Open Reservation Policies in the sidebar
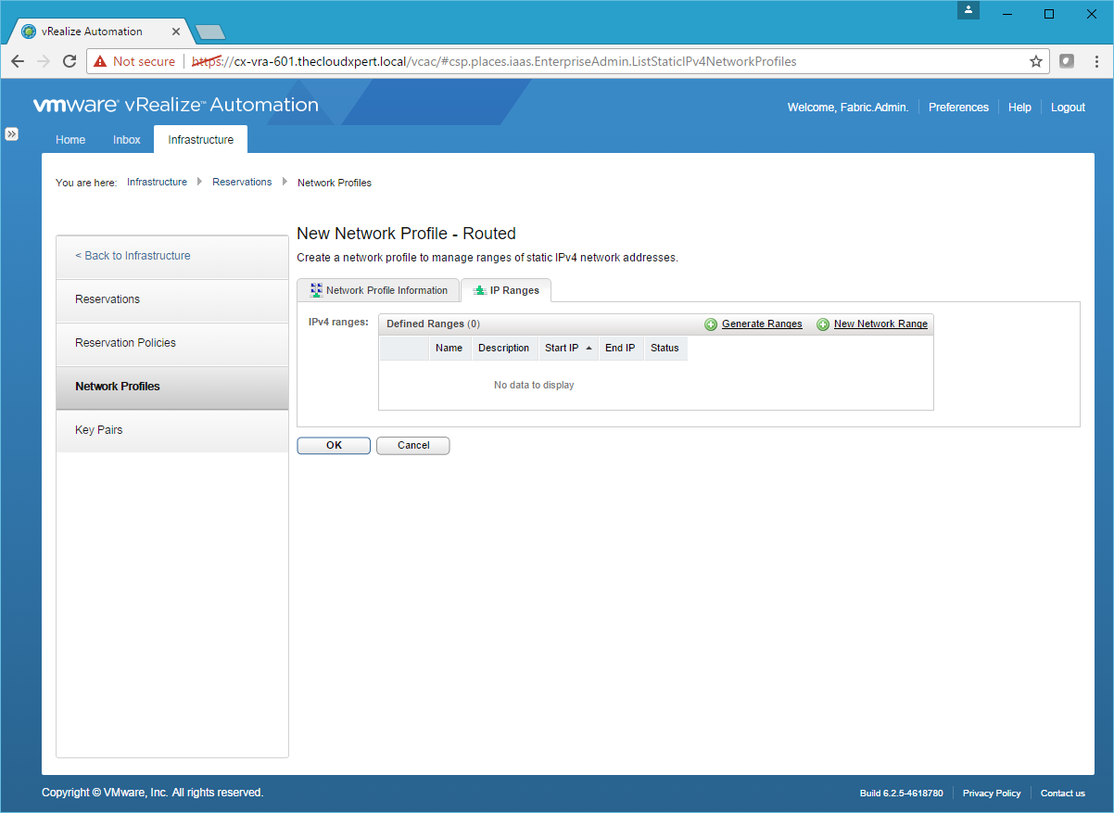Viewport: 1114px width, 813px height. (x=125, y=343)
